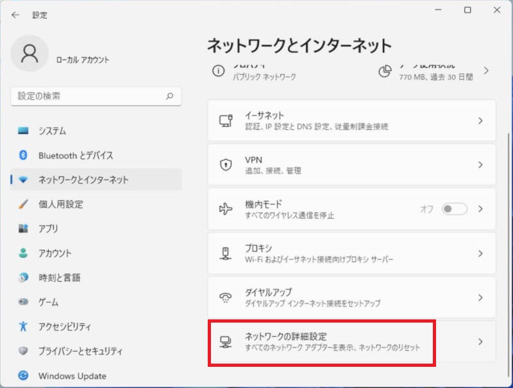The image size is (513, 388).
Task: Open アクセシビリティ from the sidebar
Action: (x=96, y=326)
